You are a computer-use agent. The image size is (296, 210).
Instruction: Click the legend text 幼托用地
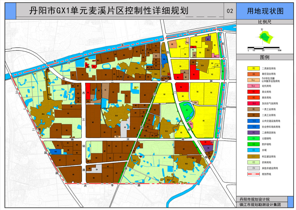click(x=266, y=86)
